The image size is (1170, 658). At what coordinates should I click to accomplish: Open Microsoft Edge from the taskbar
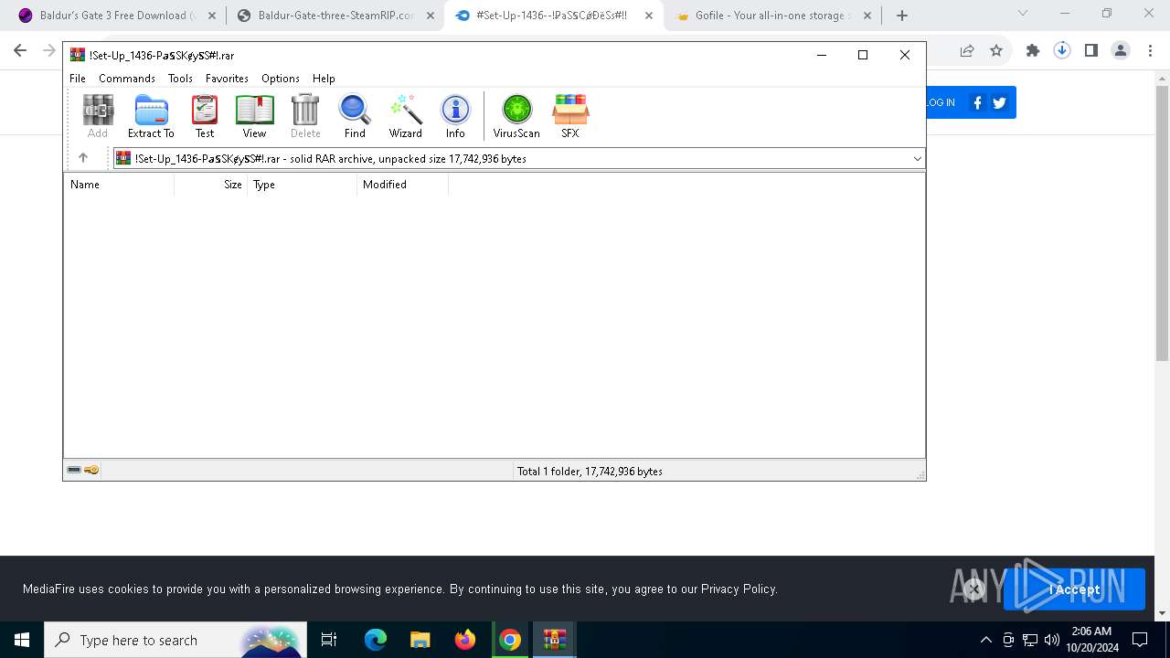376,640
